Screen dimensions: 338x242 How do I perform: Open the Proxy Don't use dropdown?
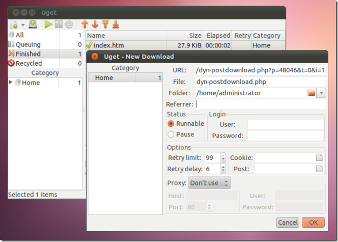coord(209,183)
